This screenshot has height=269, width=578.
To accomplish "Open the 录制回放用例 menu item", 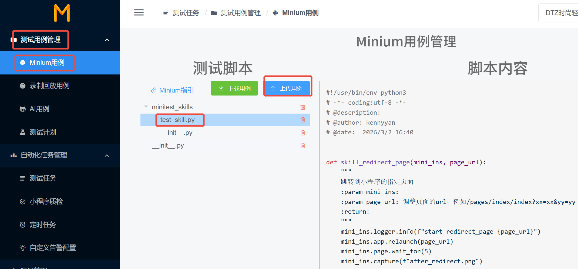I will pos(60,86).
